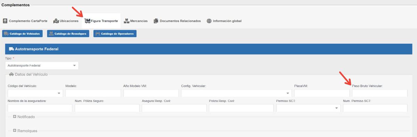Click the Documentos Relacionados documents icon
The height and width of the screenshot is (137, 417).
pos(156,21)
